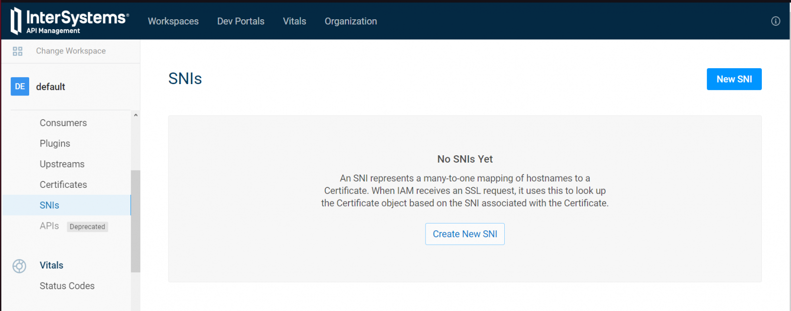Screen dimensions: 791x311
Task: Select the Change Workspace link
Action: point(71,51)
